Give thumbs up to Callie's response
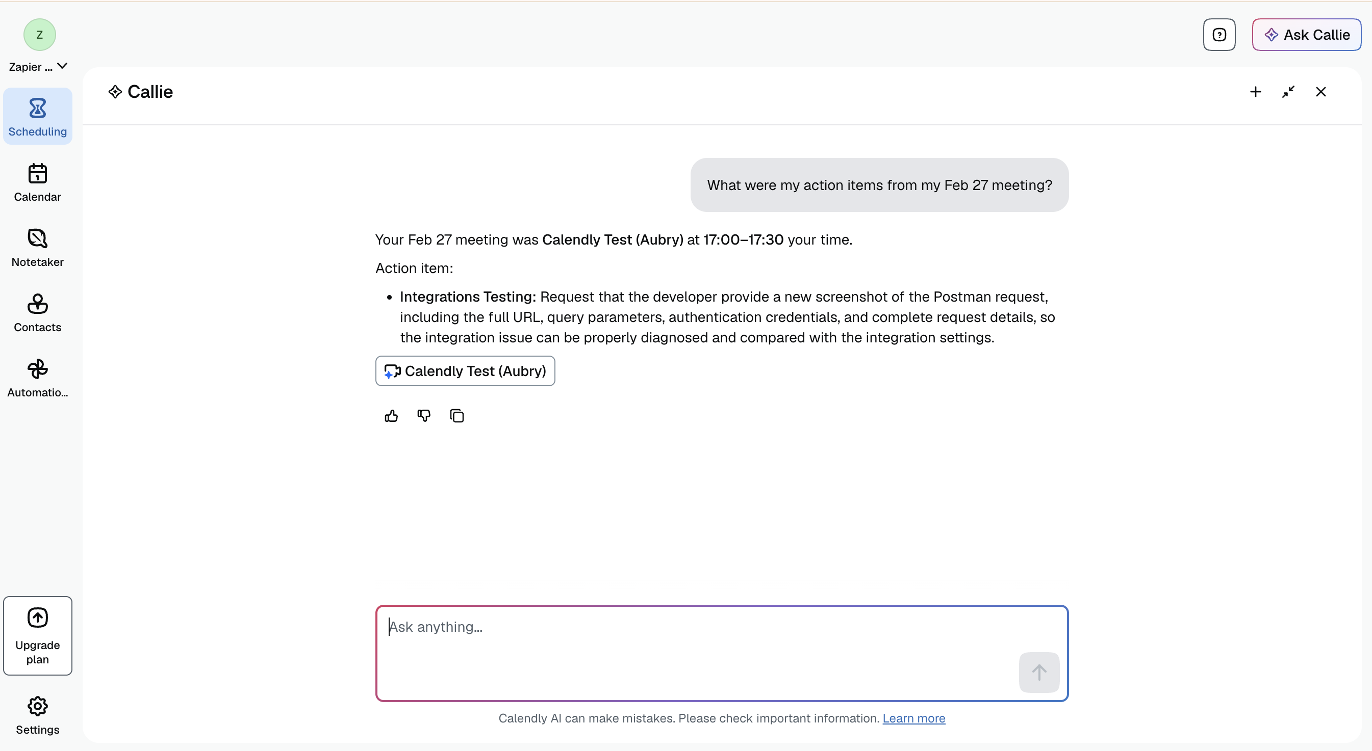The width and height of the screenshot is (1372, 751). tap(391, 416)
